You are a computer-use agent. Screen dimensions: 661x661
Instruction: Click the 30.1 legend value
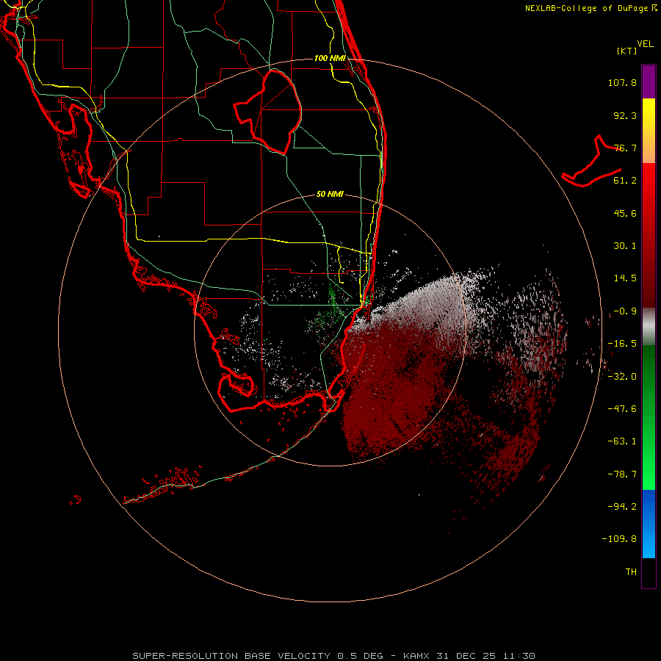tap(625, 246)
